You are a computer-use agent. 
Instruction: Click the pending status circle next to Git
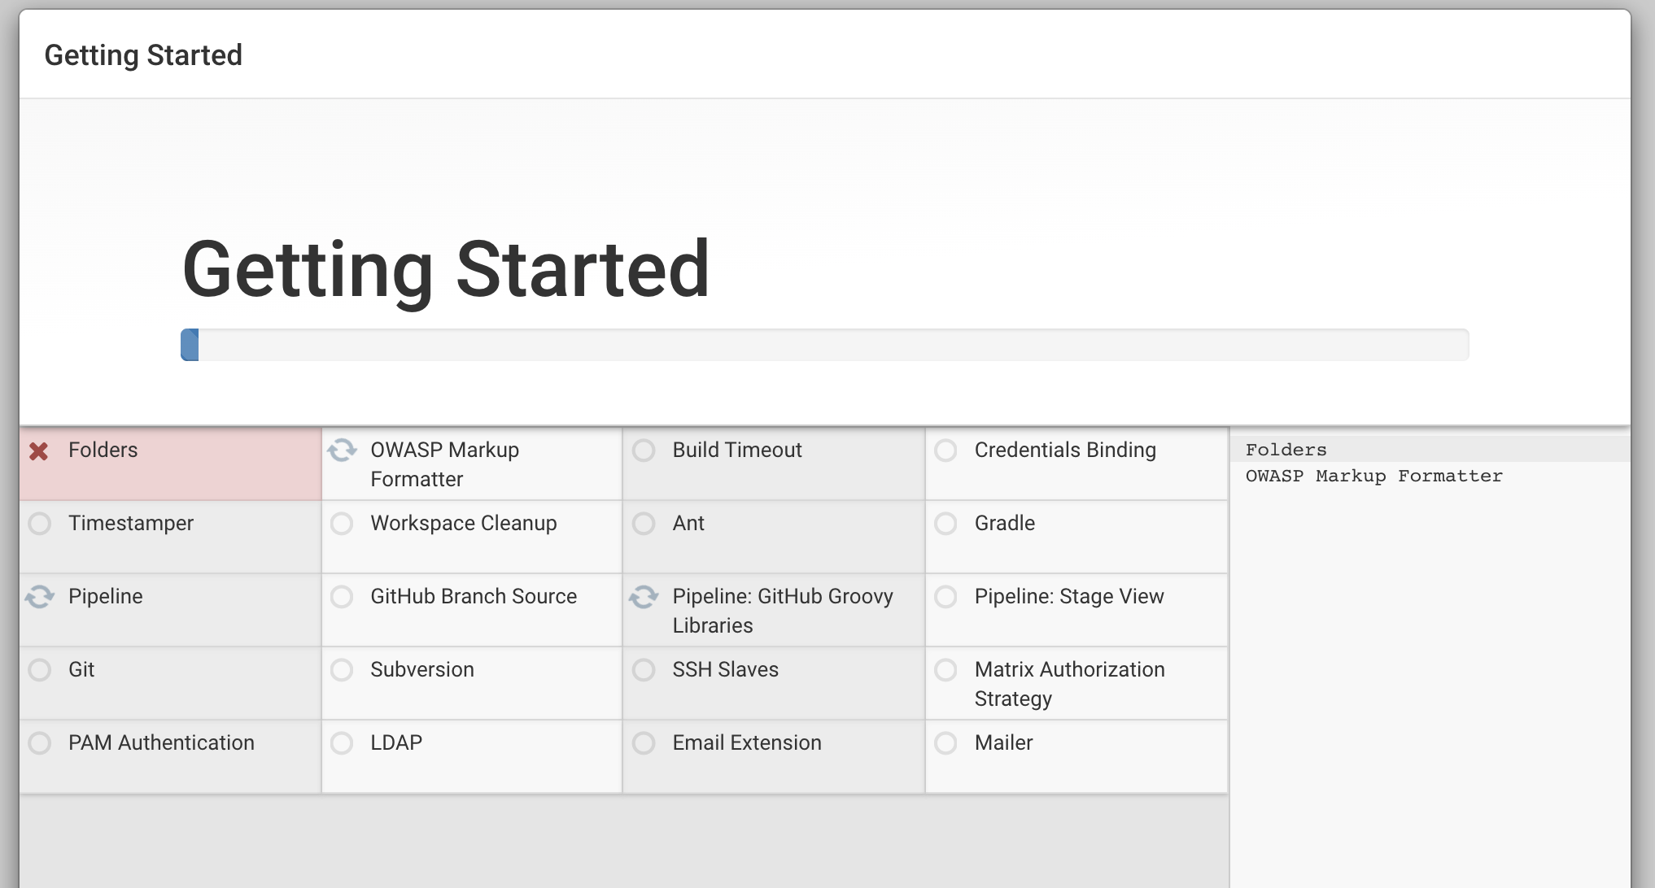click(x=39, y=670)
